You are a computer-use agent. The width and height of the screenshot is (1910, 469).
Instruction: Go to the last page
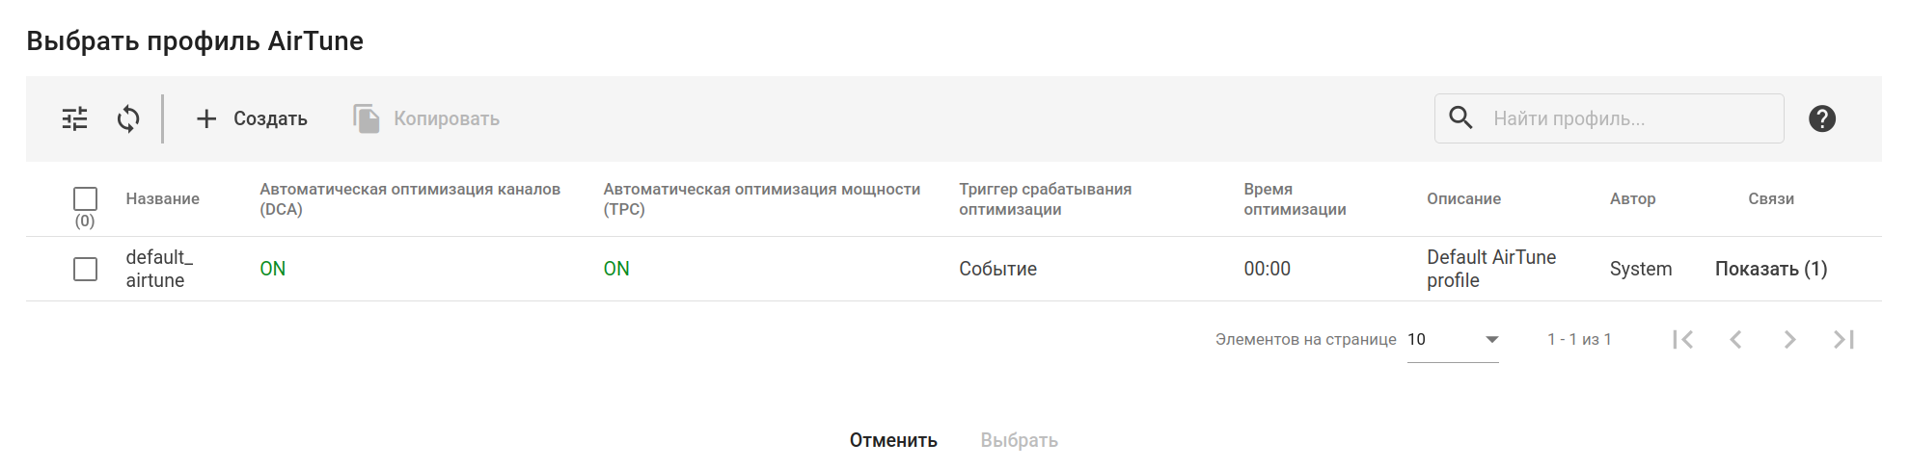point(1843,339)
